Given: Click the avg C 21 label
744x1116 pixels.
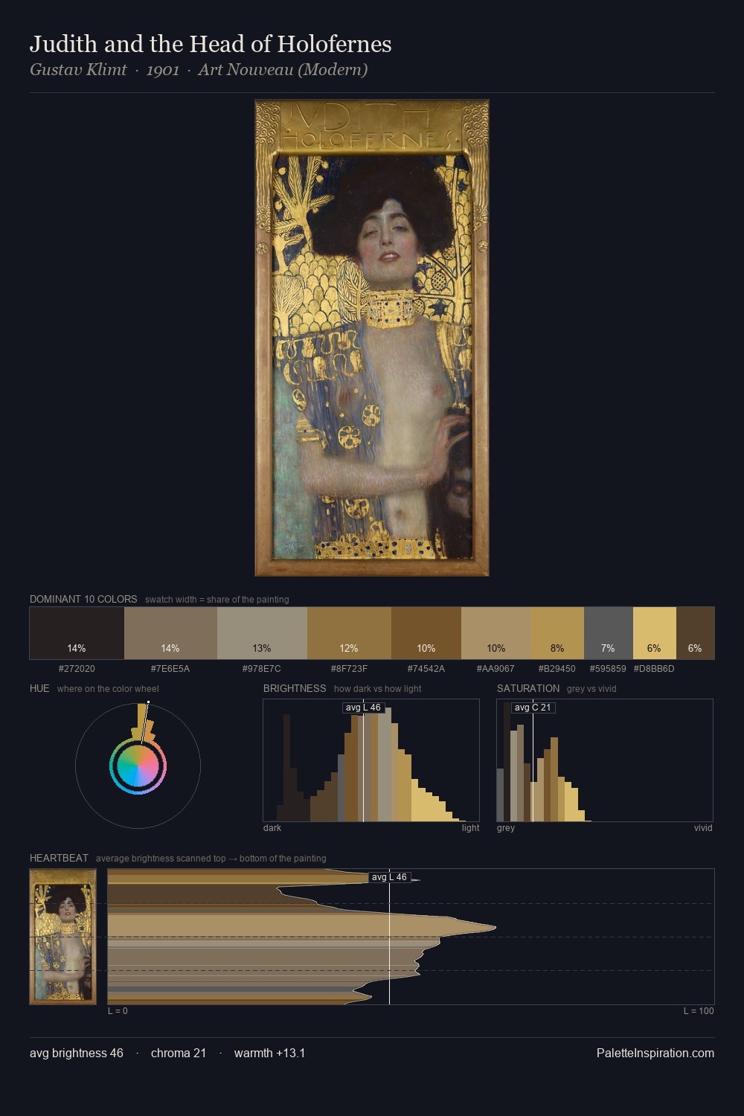Looking at the screenshot, I should tap(533, 708).
